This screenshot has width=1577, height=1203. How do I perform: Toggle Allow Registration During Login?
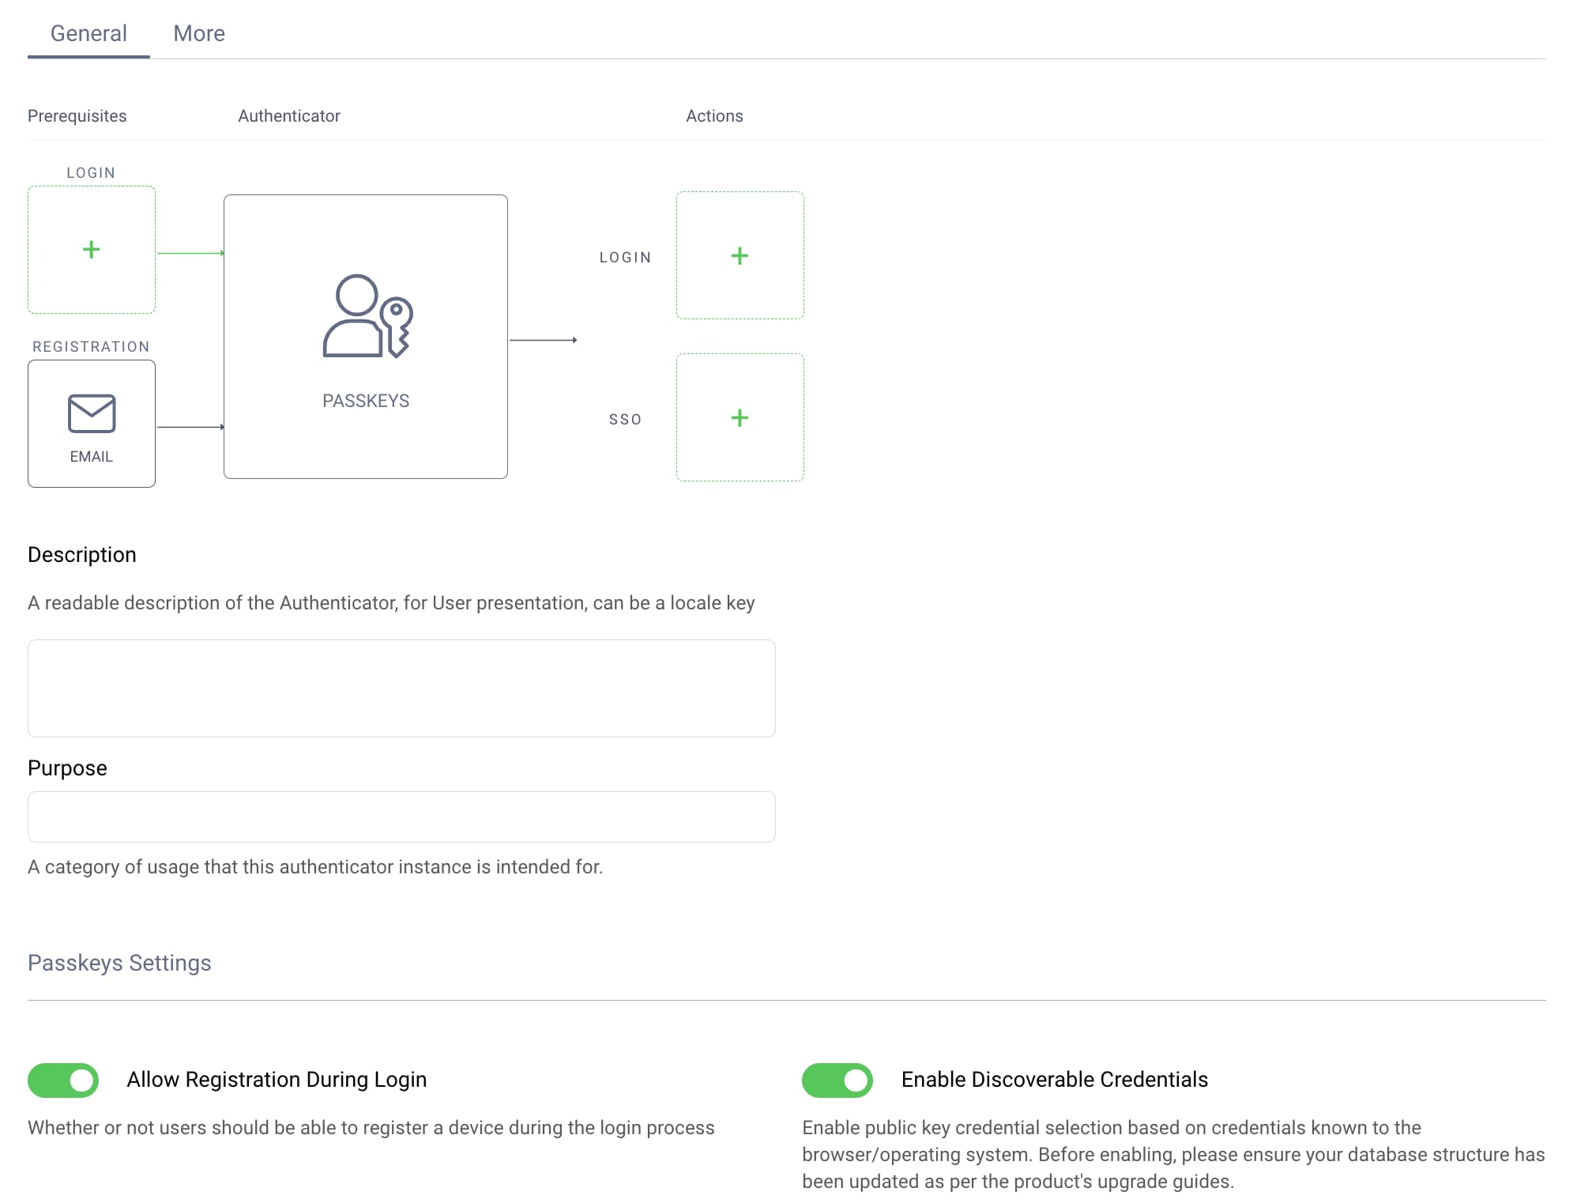point(63,1080)
